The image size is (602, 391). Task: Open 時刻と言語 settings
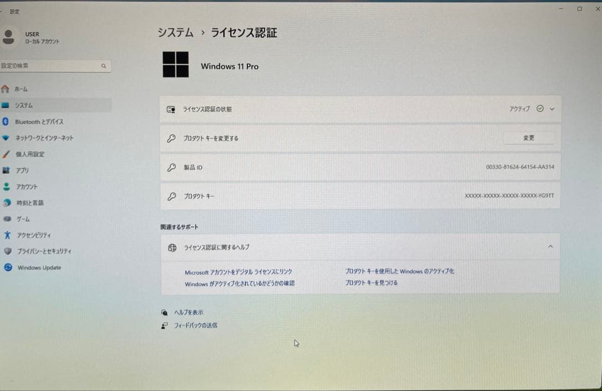(31, 203)
